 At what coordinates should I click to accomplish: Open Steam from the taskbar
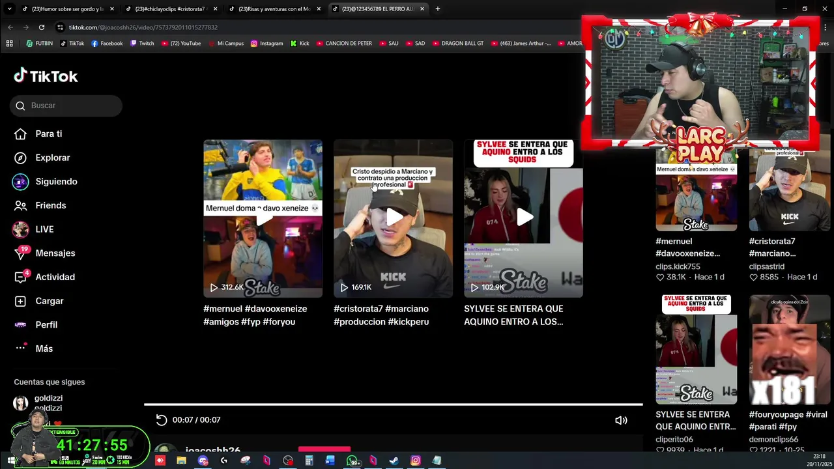[394, 461]
